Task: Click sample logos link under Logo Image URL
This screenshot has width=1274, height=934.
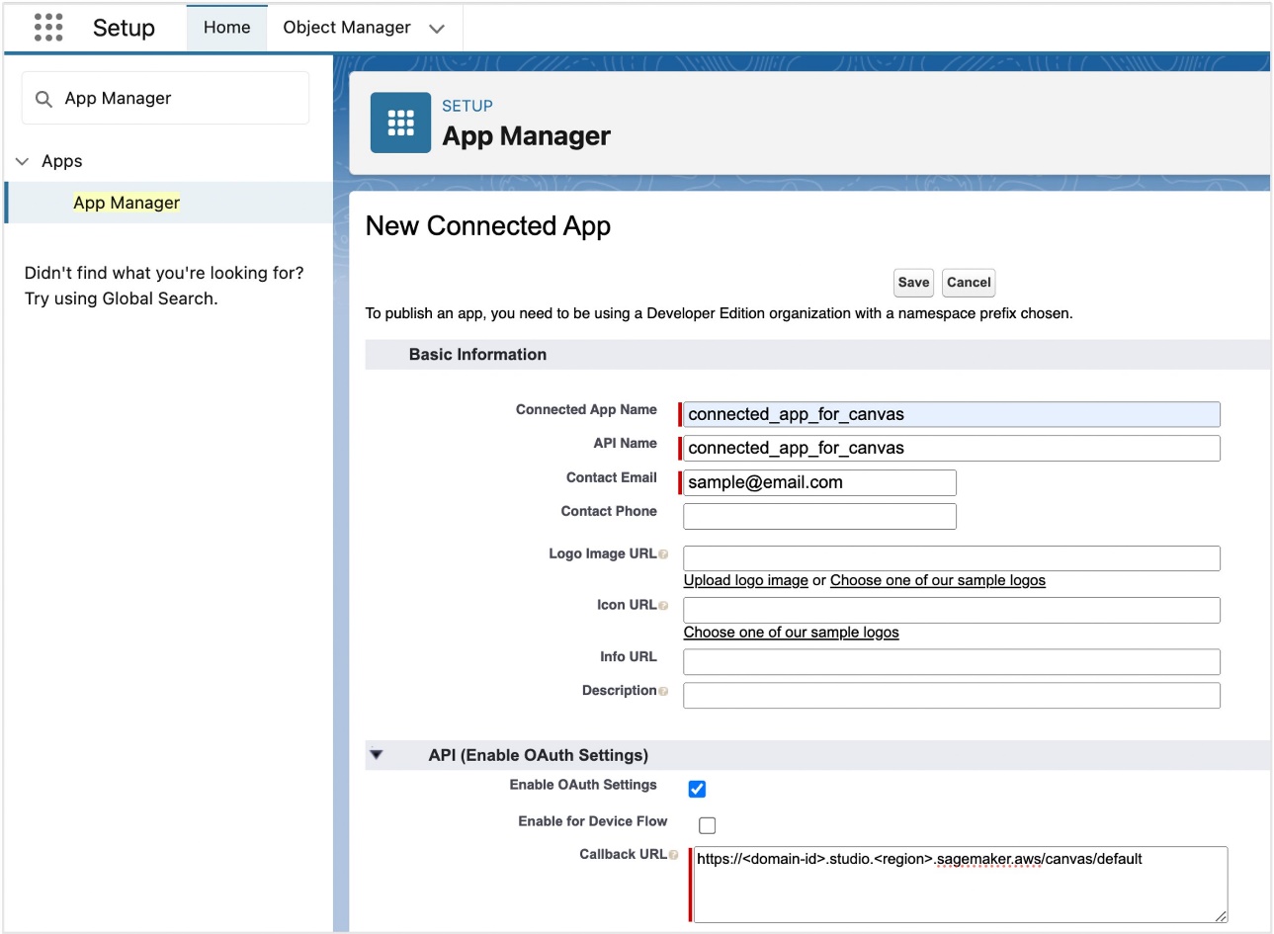Action: coord(938,580)
